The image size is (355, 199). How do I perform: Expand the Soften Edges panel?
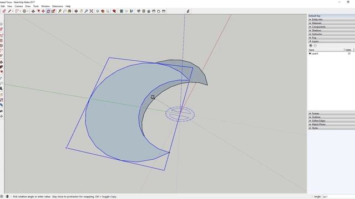pyautogui.click(x=331, y=121)
